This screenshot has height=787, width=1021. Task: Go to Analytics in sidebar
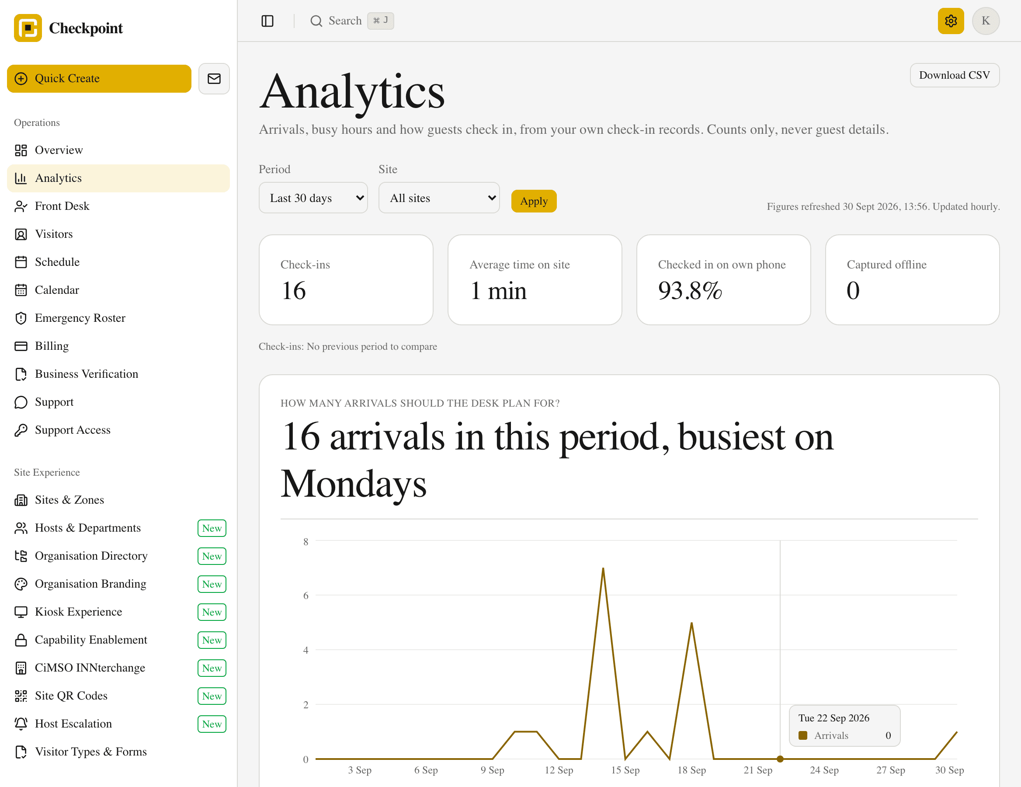pos(118,178)
